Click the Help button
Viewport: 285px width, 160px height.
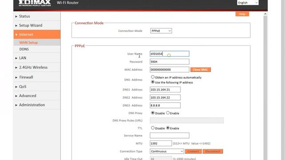242,14
